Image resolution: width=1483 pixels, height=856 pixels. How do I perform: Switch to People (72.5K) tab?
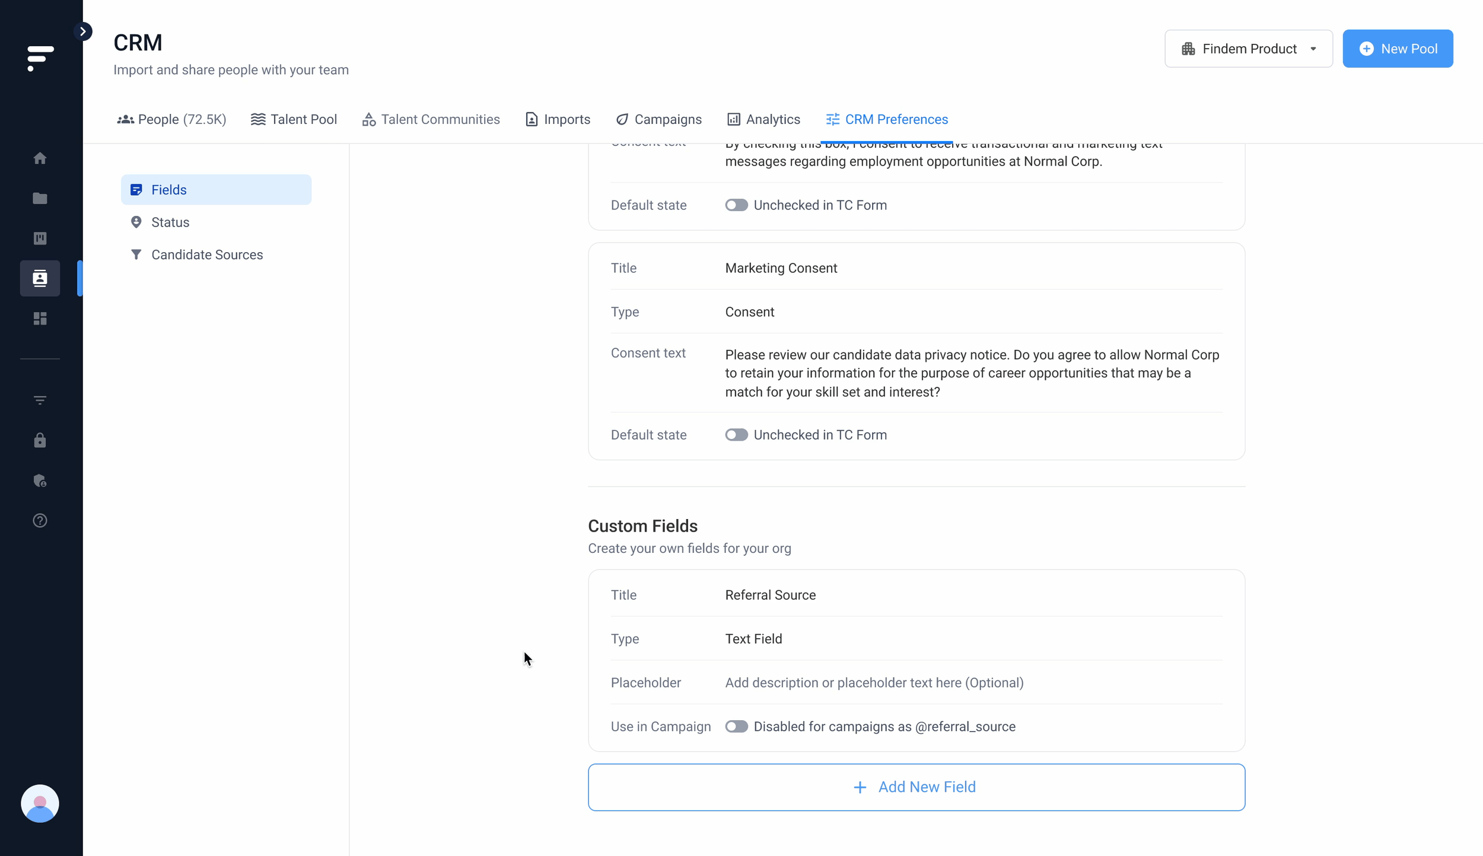171,119
